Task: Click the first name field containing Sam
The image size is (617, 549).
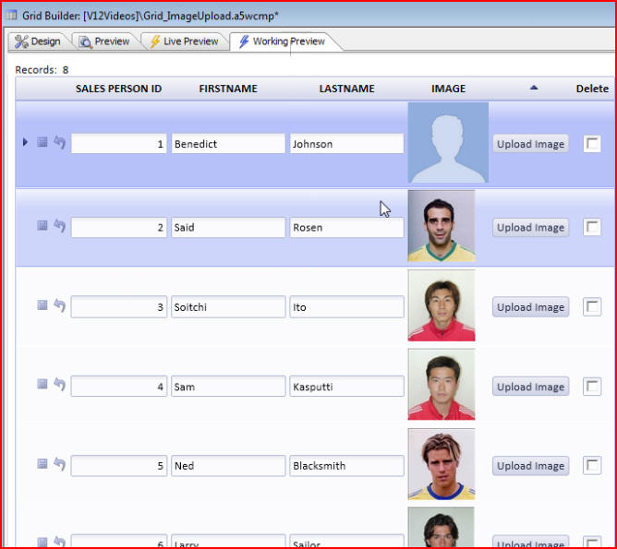Action: 228,387
